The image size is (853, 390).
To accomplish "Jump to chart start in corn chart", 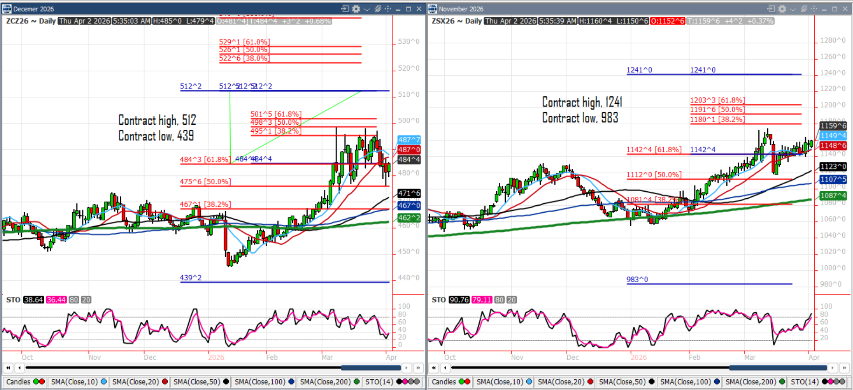I will (x=8, y=368).
